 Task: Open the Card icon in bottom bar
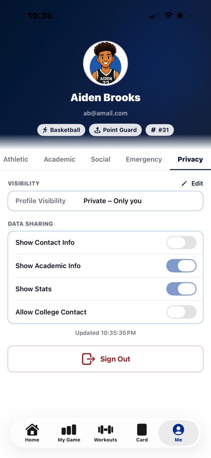point(142,430)
